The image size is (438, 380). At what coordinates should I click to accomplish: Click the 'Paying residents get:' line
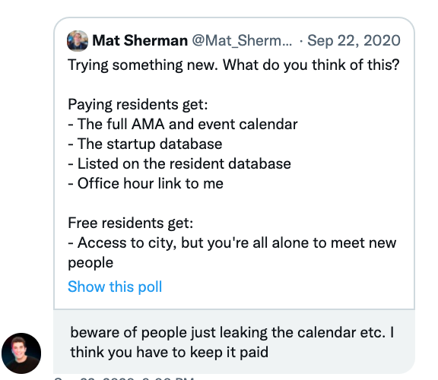pos(138,105)
